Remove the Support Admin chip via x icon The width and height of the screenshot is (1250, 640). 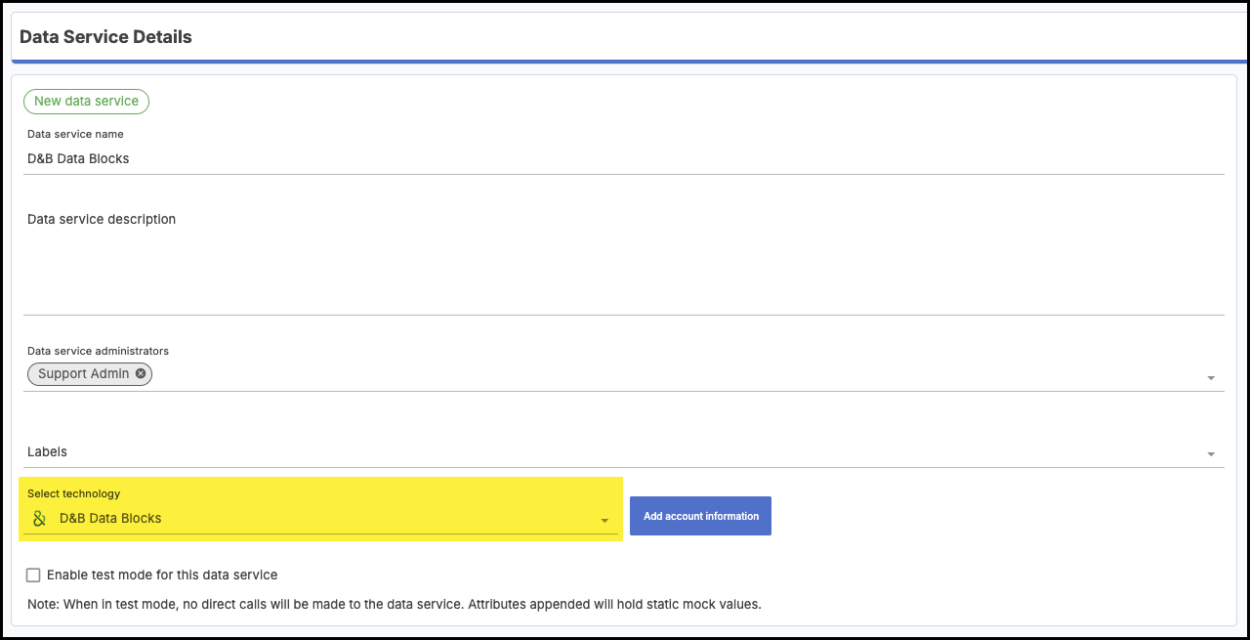pyautogui.click(x=141, y=373)
